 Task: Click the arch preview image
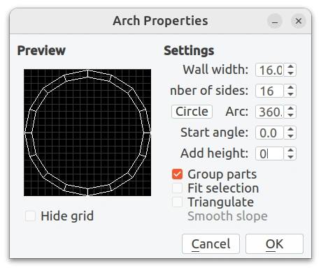point(87,133)
